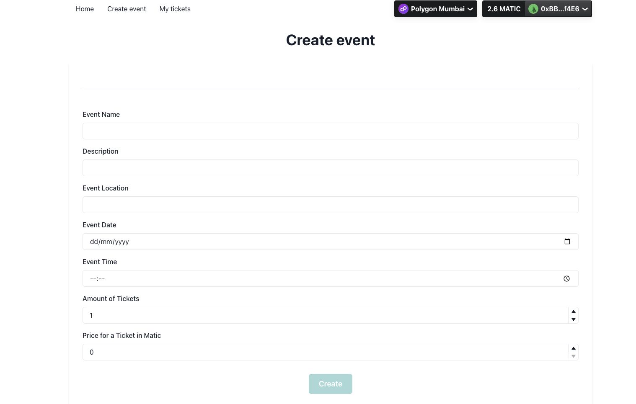Open the 0xBB...f4E6 account dropdown

(x=558, y=9)
